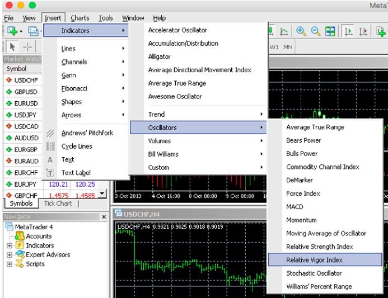Screen dimensions: 388x298
Task: Open the Fibonacci submenu
Action: coord(86,88)
